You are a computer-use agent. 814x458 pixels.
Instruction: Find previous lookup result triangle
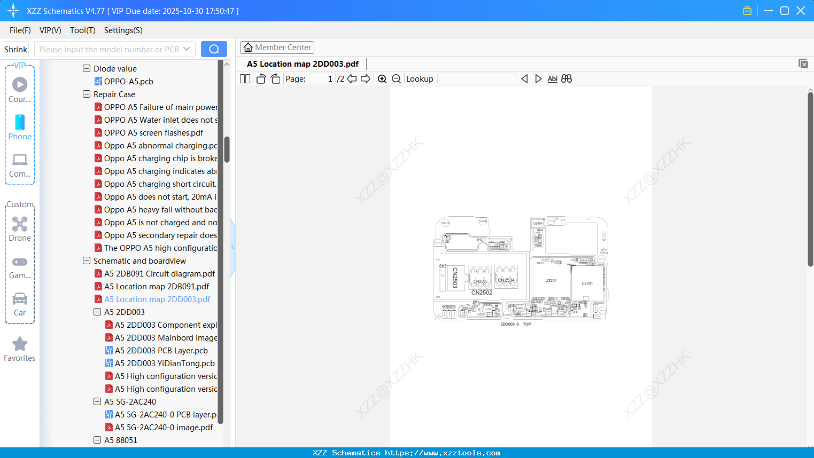(524, 79)
